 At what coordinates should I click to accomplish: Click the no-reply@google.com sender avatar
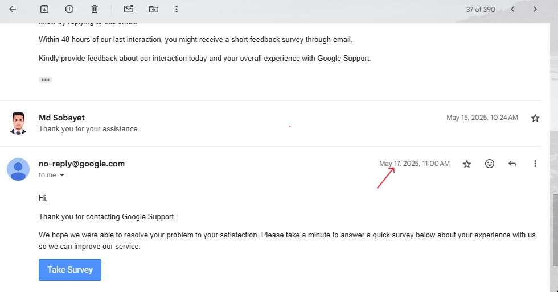[18, 169]
